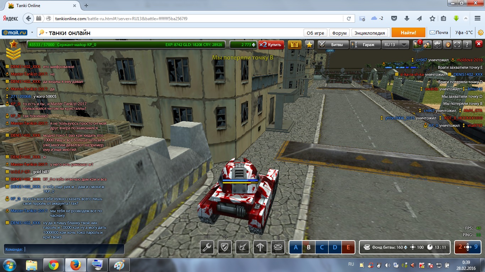485x272 pixels.
Task: Open game settings gear icon
Action: [437, 45]
